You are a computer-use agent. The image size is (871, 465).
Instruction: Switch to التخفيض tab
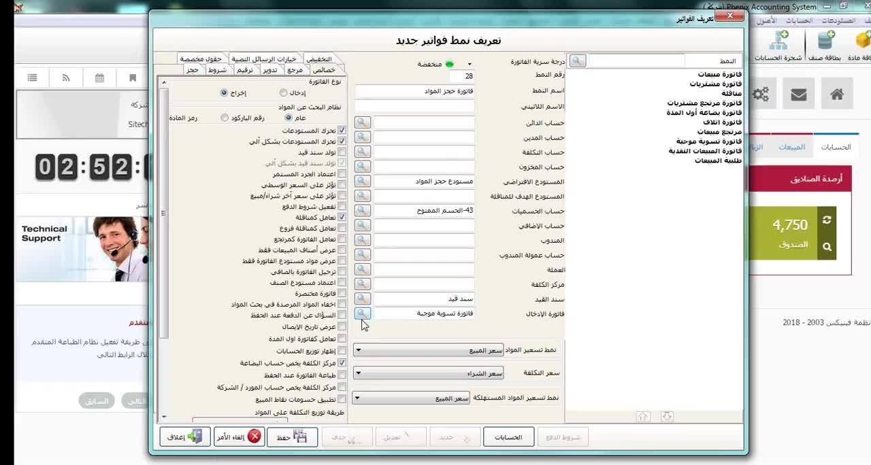coord(318,59)
